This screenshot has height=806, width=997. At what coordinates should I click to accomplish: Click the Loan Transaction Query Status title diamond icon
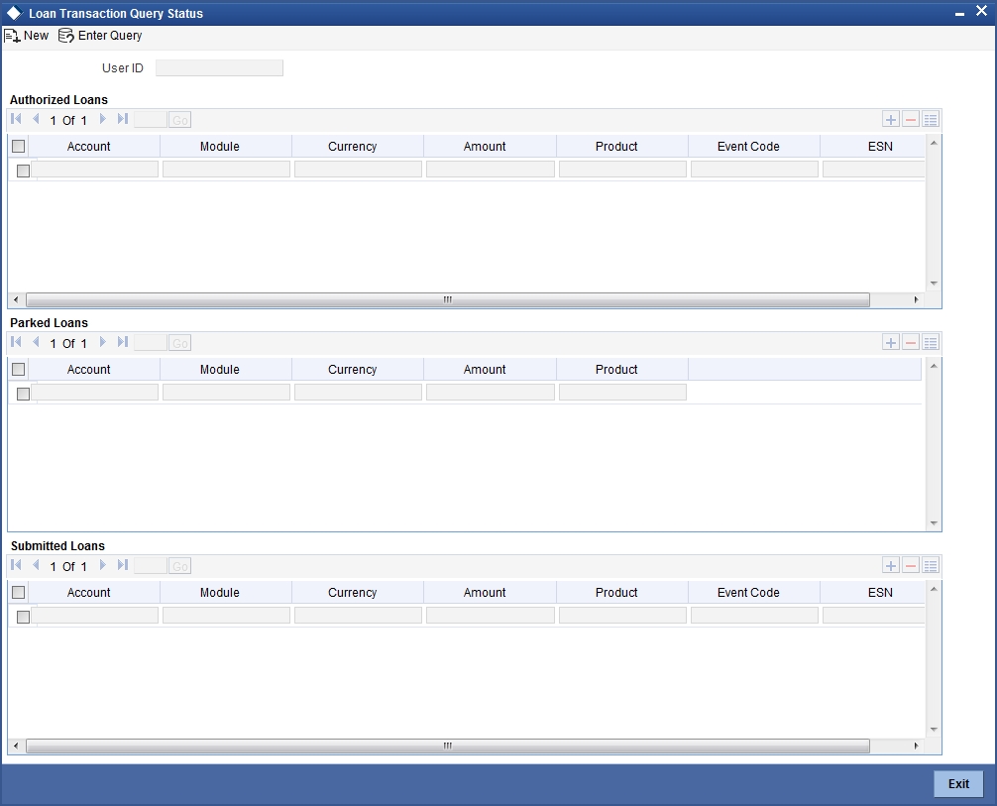tap(14, 13)
